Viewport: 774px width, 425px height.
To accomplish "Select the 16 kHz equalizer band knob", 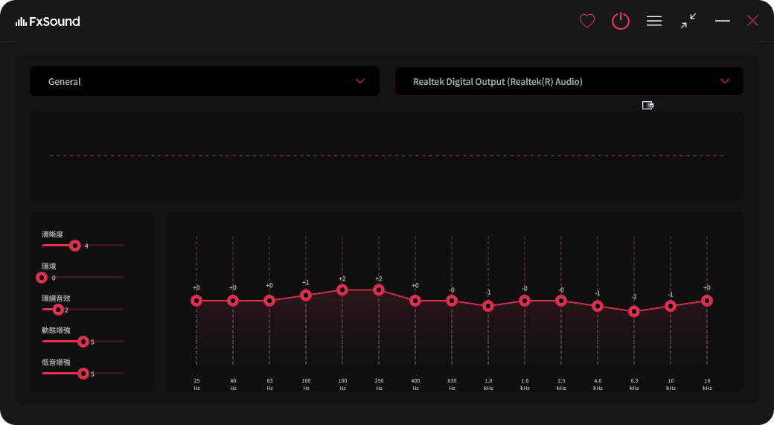I will pos(707,301).
